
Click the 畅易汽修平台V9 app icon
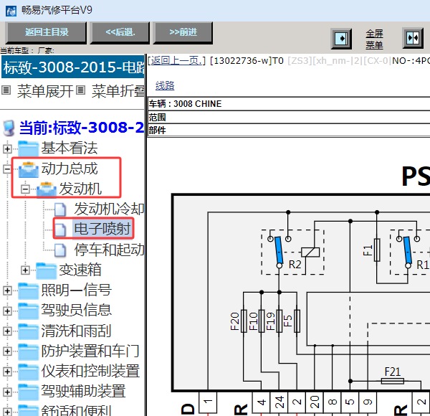pos(11,11)
